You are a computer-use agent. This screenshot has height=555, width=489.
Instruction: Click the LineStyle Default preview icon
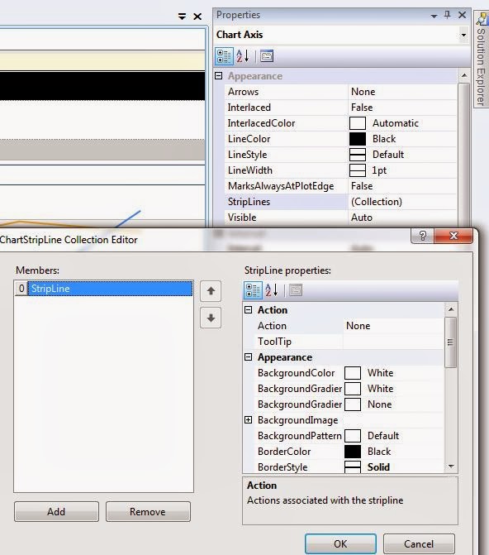click(x=357, y=155)
